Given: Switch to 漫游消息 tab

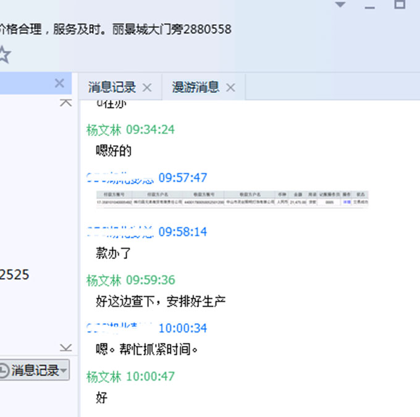Looking at the screenshot, I should 195,87.
